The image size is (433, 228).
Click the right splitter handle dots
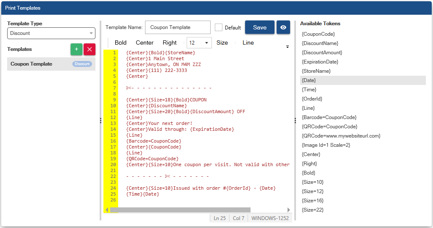tap(295, 121)
